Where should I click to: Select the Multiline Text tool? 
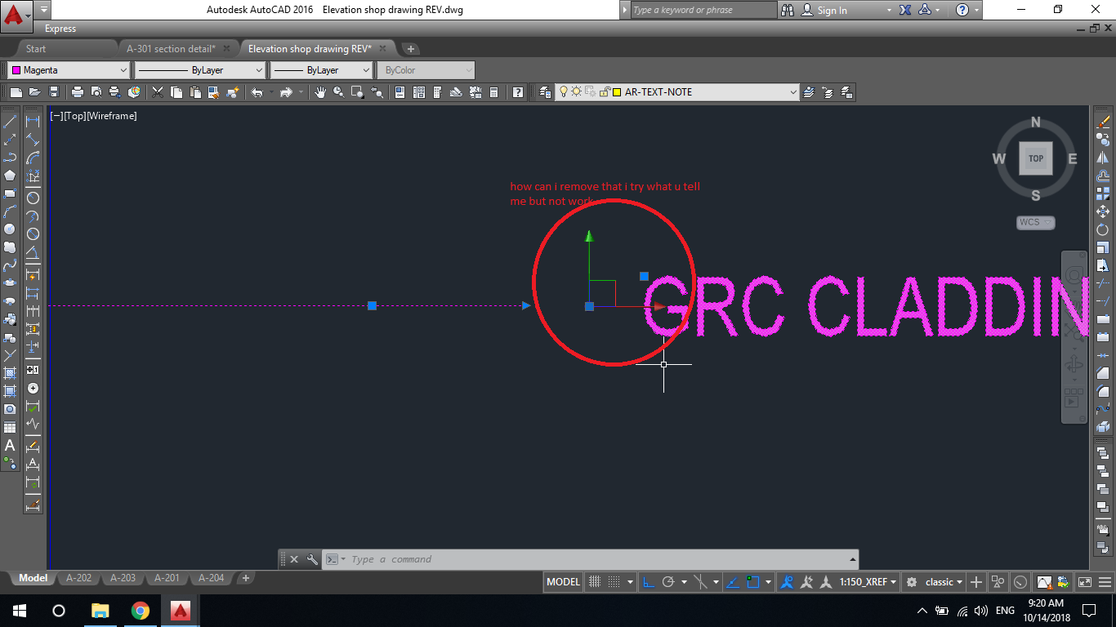[11, 446]
